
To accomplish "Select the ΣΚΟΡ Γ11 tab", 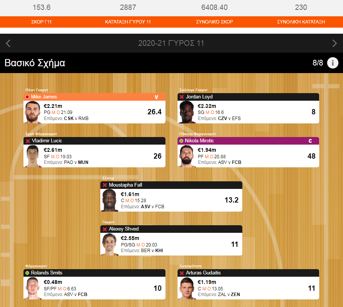I will tap(41, 22).
